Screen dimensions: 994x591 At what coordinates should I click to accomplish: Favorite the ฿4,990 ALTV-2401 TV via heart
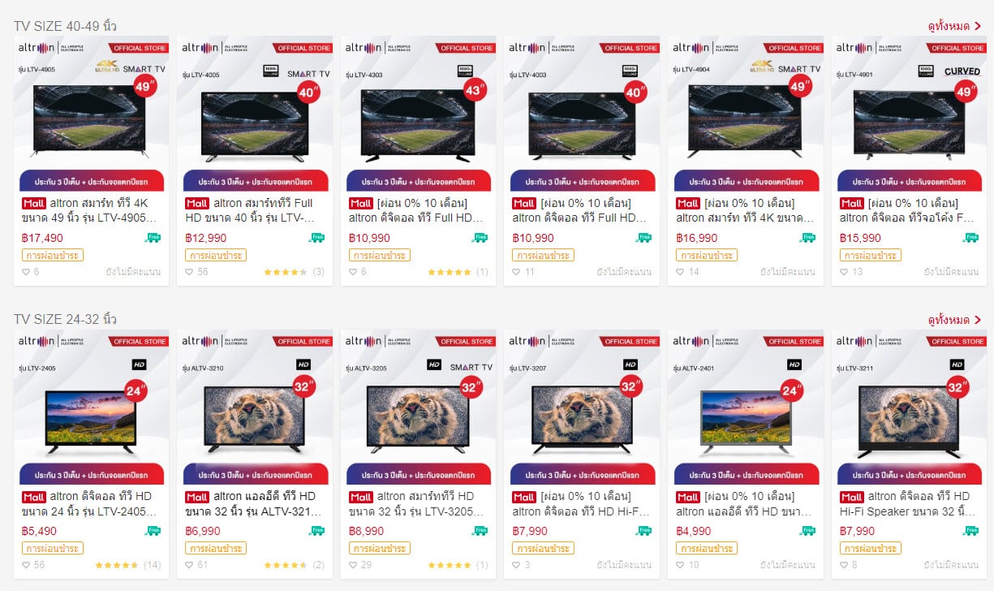coord(680,565)
